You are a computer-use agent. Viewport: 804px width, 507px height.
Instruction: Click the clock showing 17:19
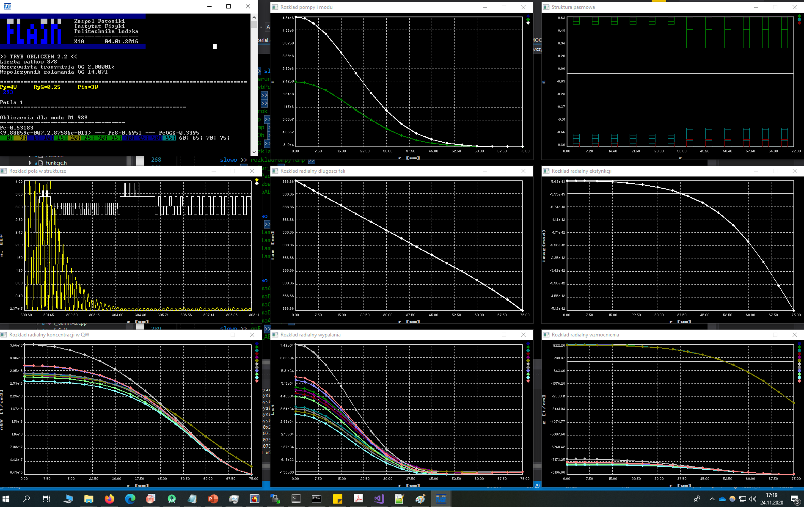pyautogui.click(x=771, y=499)
